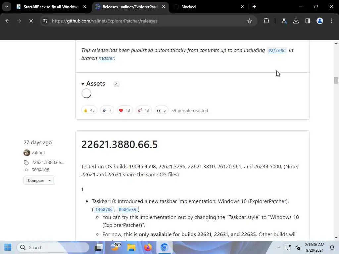This screenshot has height=254, width=339.
Task: Open the network tray icon
Action: pos(288,247)
